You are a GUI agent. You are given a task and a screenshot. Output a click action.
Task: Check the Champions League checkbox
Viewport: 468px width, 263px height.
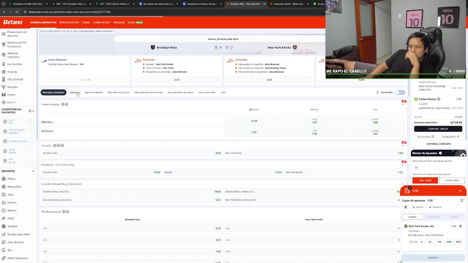pyautogui.click(x=31, y=141)
